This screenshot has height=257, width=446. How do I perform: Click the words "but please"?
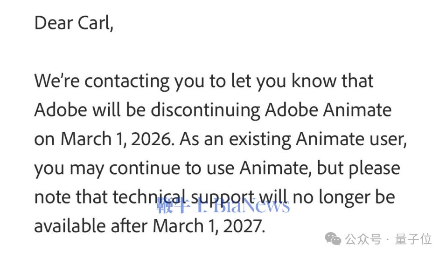(x=358, y=168)
